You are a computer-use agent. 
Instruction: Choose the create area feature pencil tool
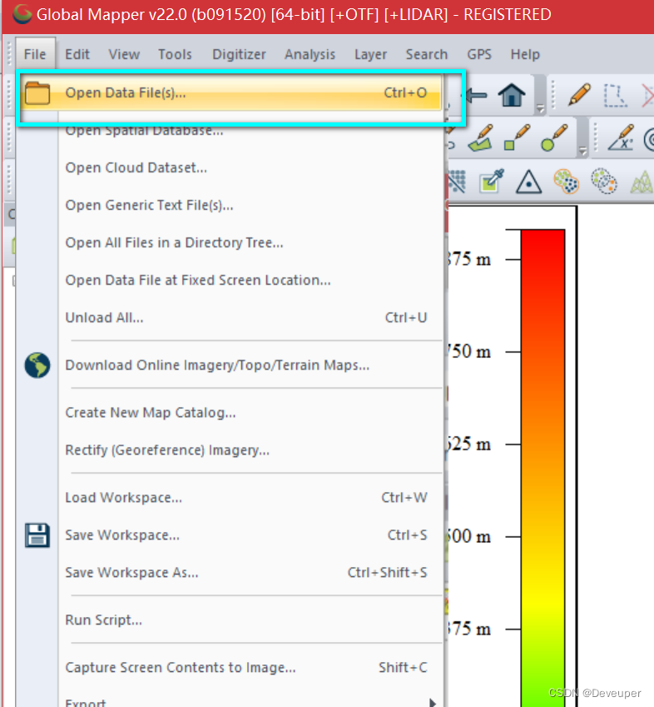click(481, 137)
